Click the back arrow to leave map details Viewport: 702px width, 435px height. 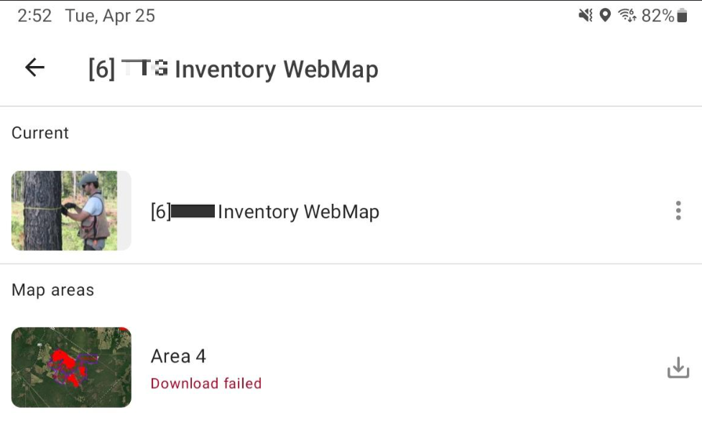[x=33, y=67]
